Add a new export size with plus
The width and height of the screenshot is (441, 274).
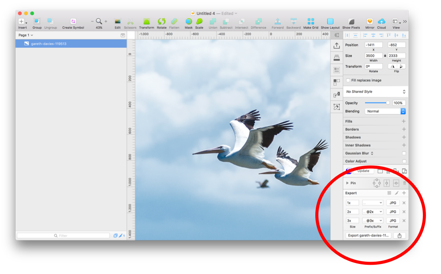click(404, 193)
